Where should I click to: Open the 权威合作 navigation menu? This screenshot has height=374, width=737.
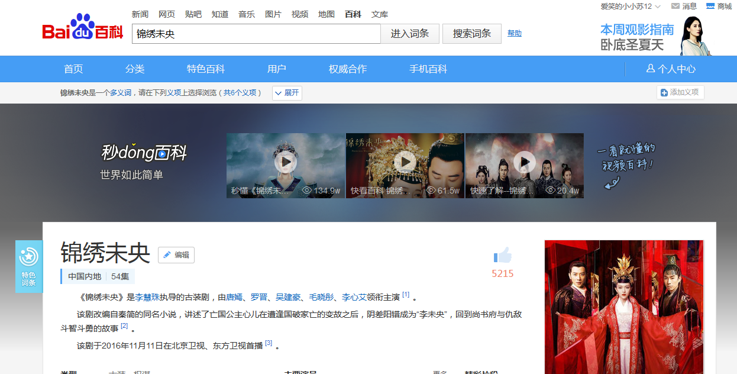point(348,69)
